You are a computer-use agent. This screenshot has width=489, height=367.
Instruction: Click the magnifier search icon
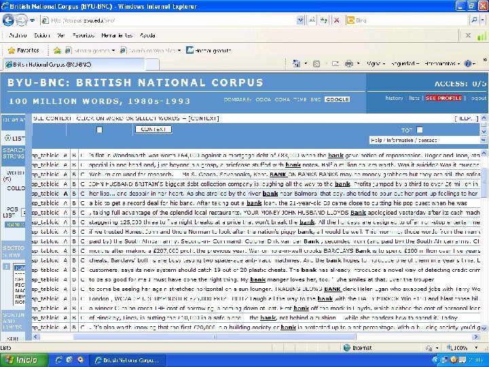click(x=474, y=20)
